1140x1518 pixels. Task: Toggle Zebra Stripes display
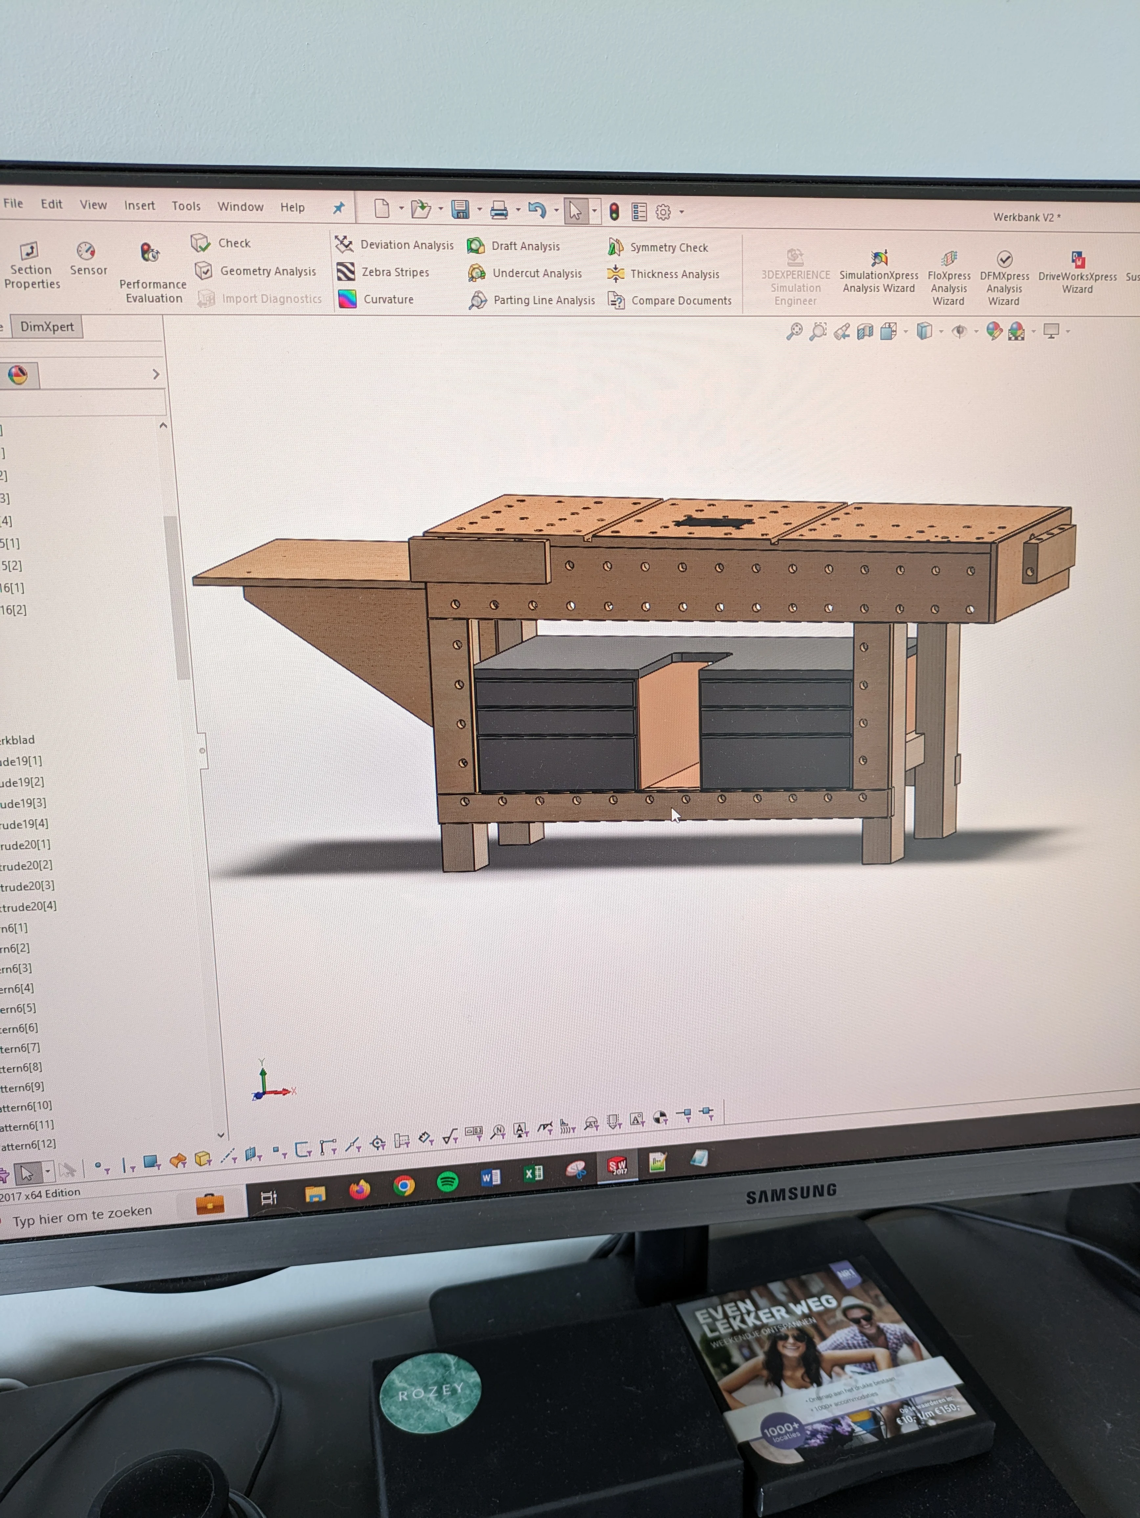pyautogui.click(x=383, y=272)
